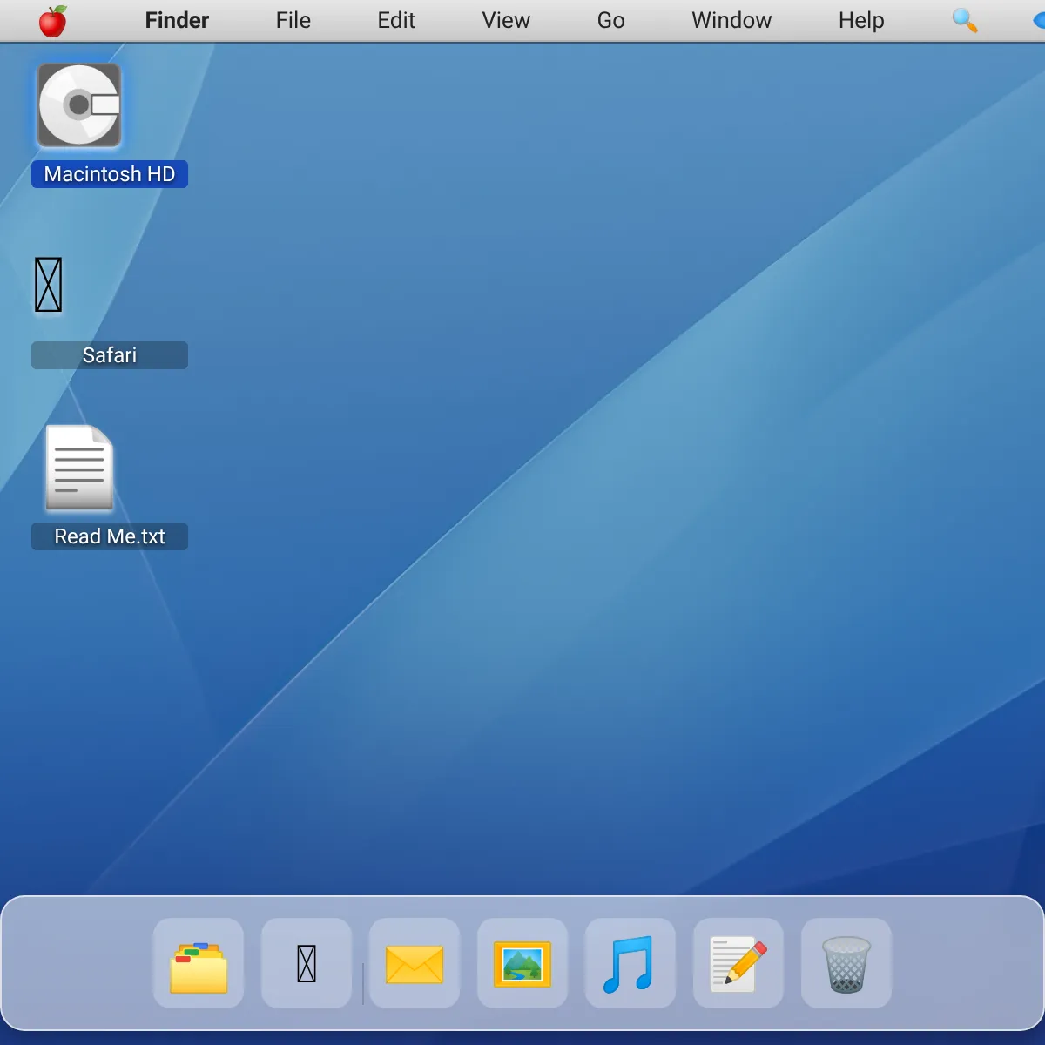Open the Window menu
The height and width of the screenshot is (1045, 1045).
point(731,20)
